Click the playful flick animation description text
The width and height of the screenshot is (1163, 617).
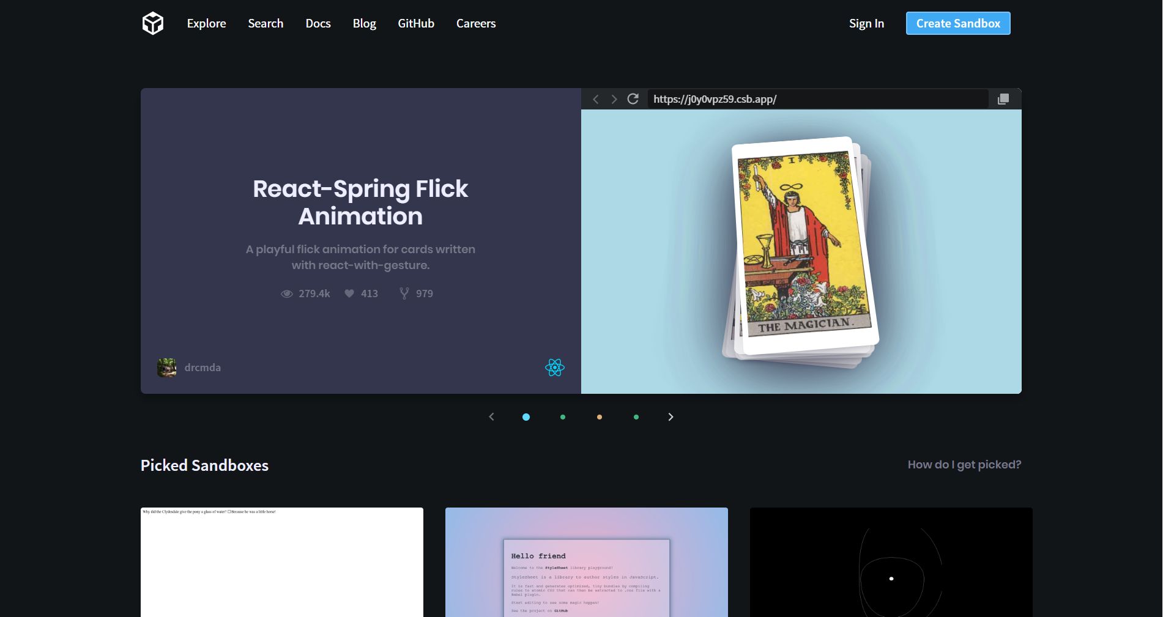[x=360, y=257]
